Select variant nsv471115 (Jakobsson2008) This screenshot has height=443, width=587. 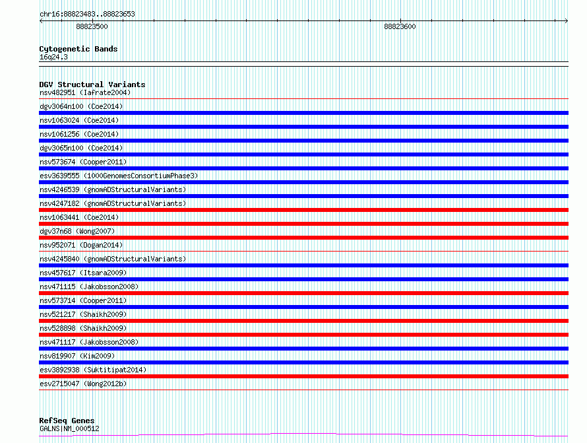(x=89, y=287)
